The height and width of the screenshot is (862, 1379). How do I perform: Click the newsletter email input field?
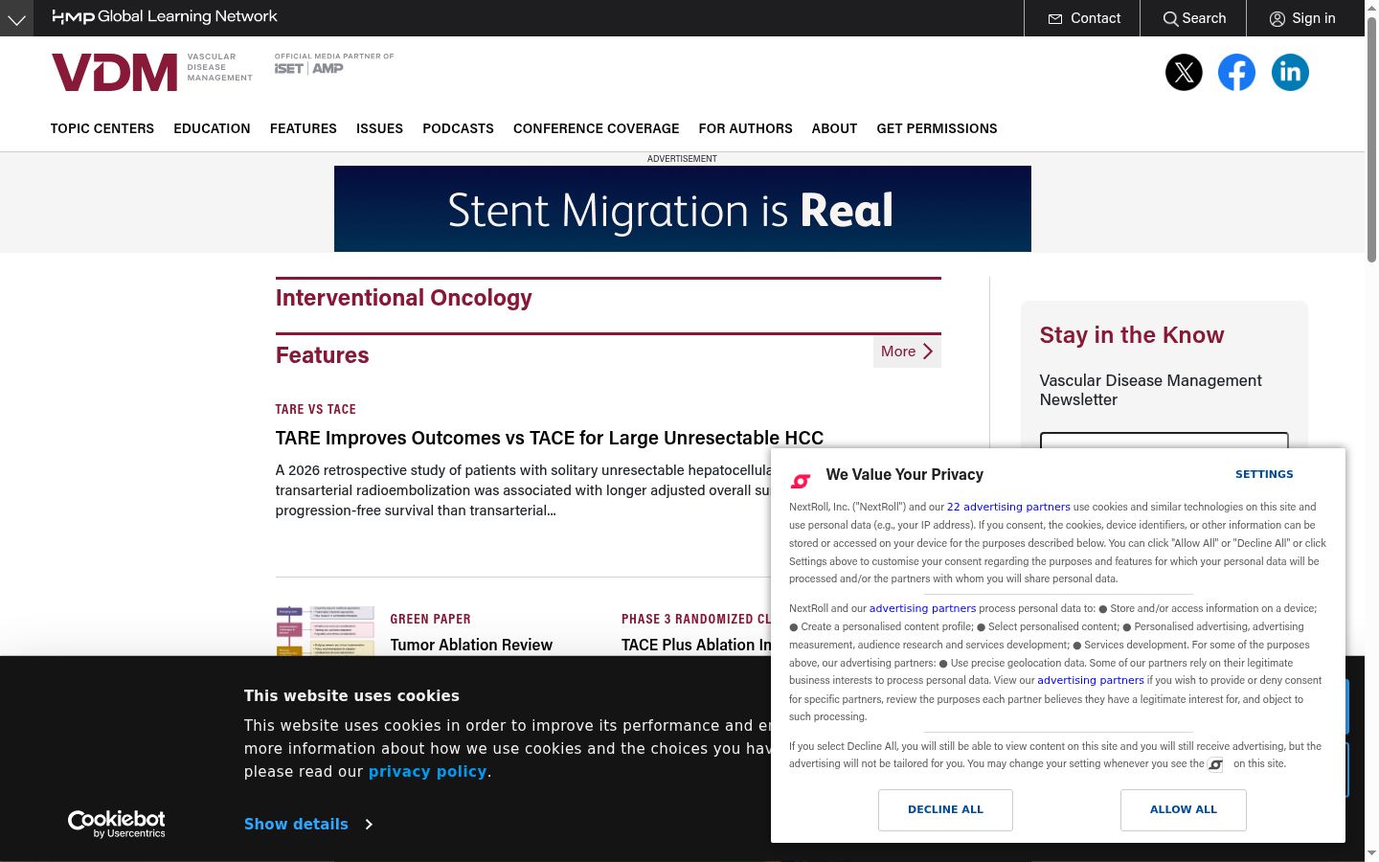[1164, 441]
